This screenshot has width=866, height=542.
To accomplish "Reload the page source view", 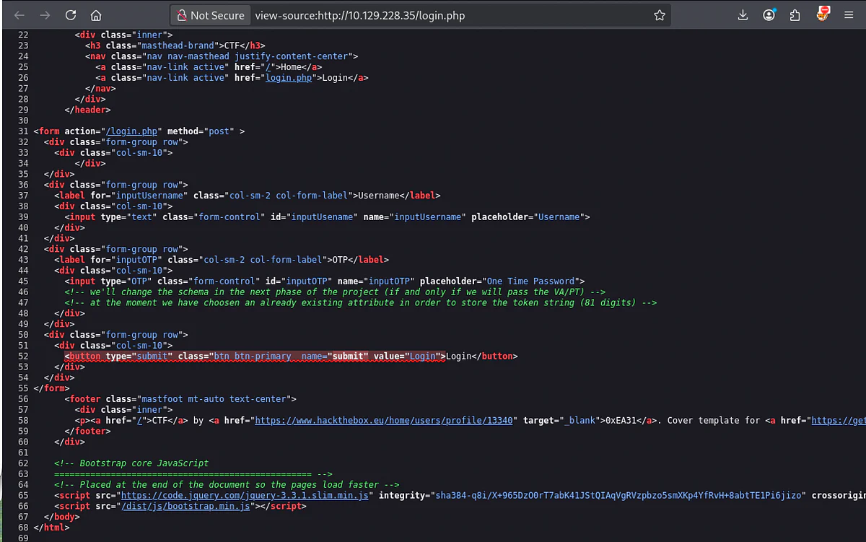I will [70, 15].
